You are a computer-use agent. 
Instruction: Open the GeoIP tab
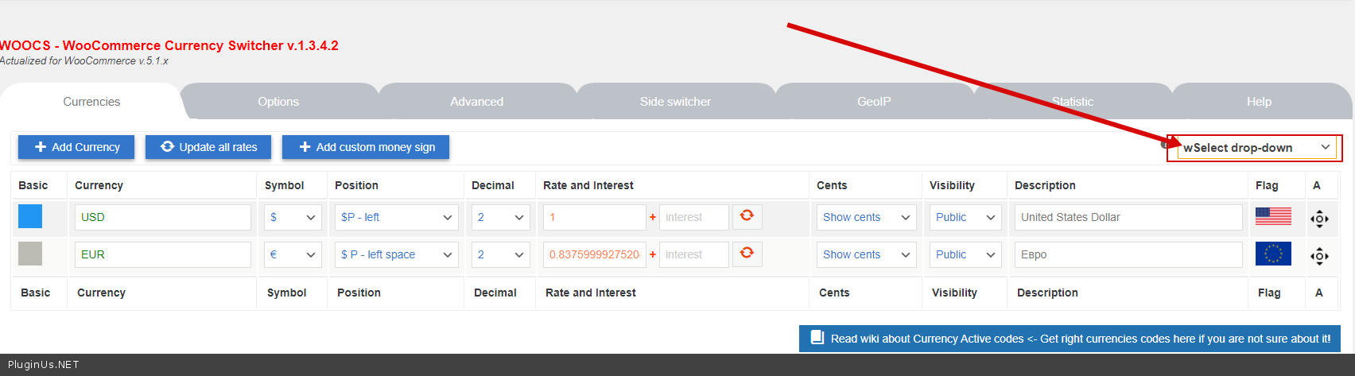pos(874,102)
